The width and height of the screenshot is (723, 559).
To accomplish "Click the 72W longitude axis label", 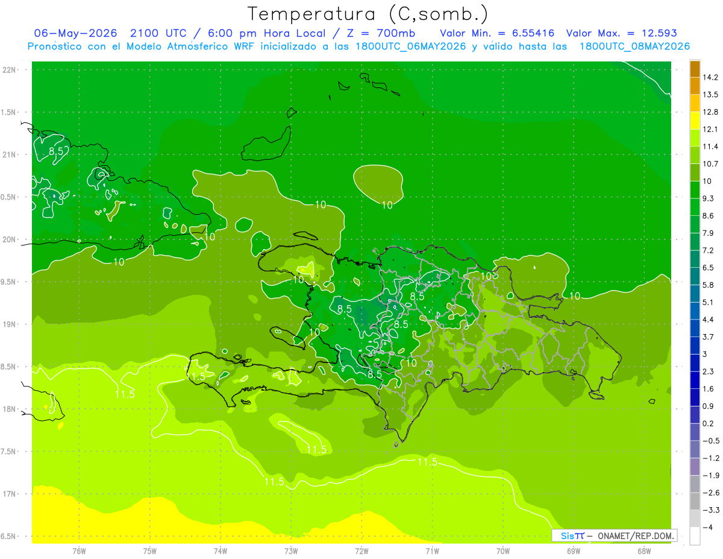I will pos(361,550).
